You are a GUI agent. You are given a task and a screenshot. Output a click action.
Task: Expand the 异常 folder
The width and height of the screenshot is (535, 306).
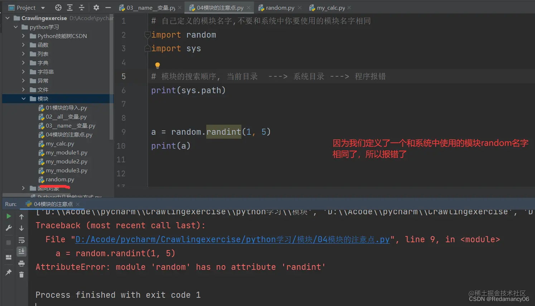24,81
